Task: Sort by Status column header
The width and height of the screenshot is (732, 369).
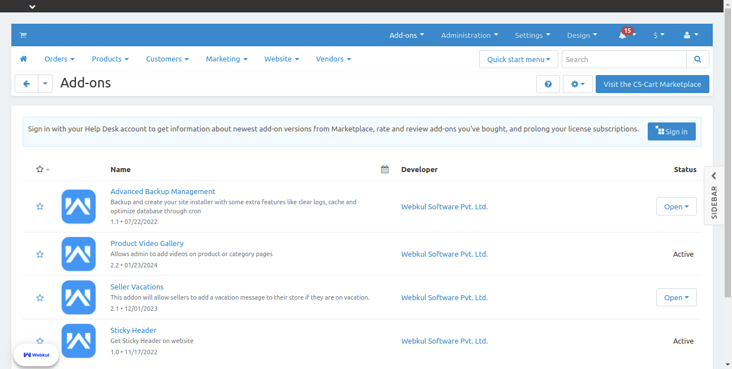Action: pos(685,169)
